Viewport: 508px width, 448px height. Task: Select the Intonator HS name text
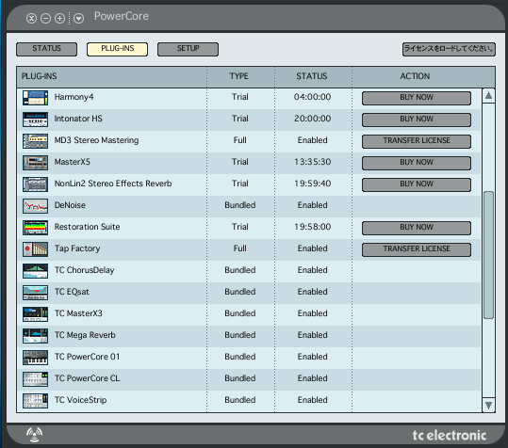78,119
